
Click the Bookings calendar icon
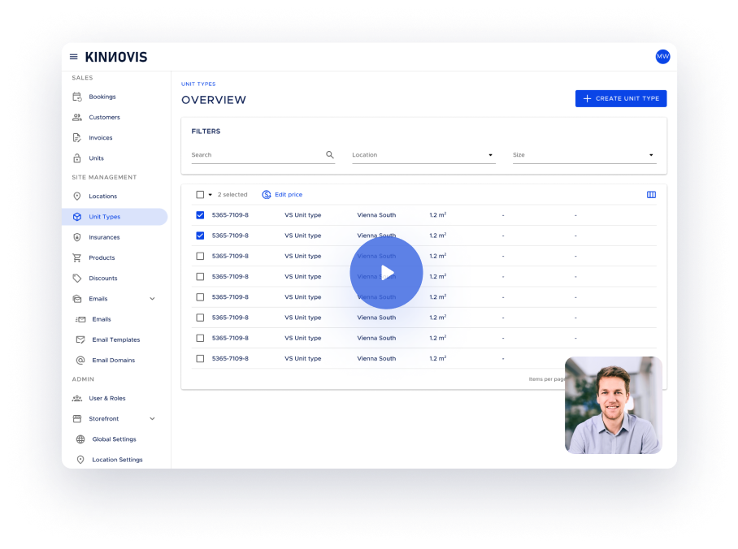77,97
